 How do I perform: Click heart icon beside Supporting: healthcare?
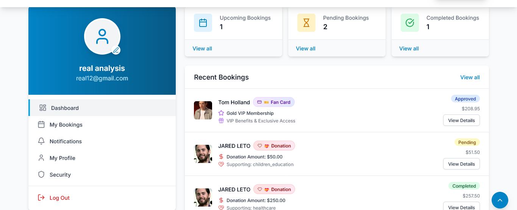pyautogui.click(x=221, y=208)
